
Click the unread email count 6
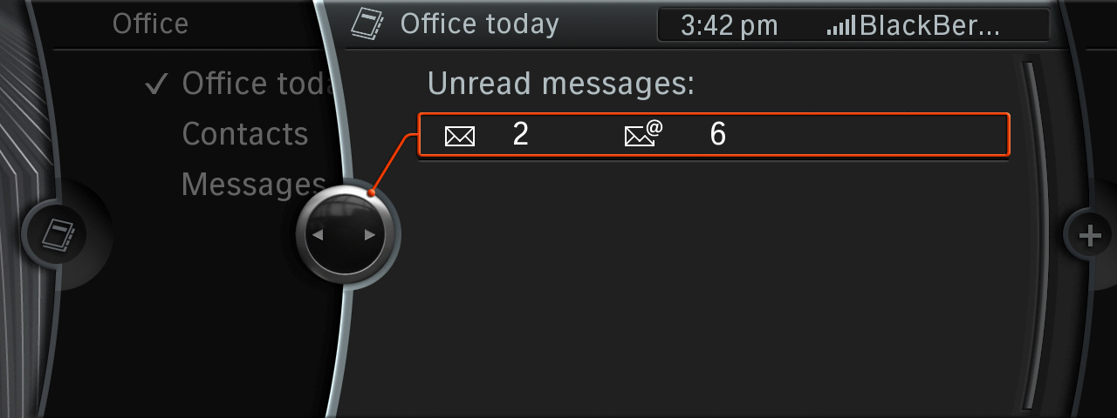coord(718,134)
